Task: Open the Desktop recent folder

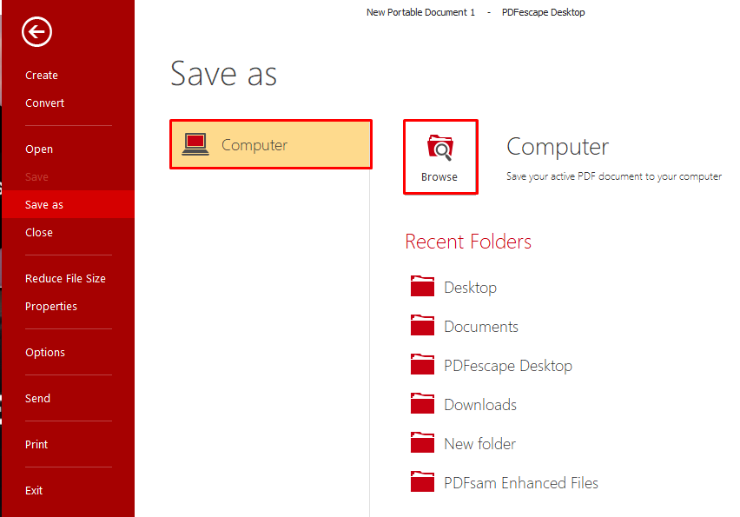Action: [471, 288]
